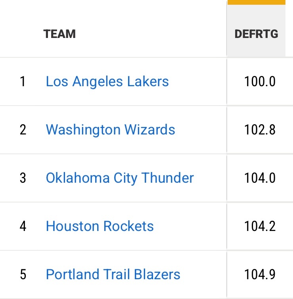Select the 102.8 defensive rating cell

(x=260, y=130)
